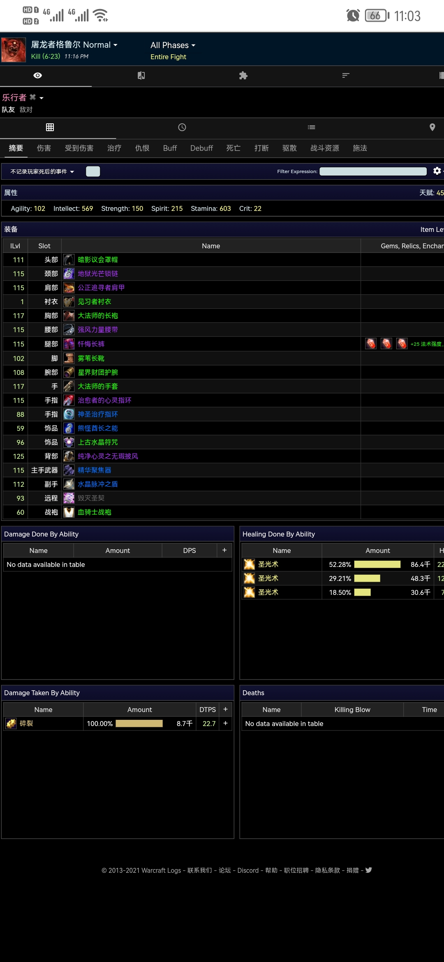Open the puzzle piece extensions tab
The width and height of the screenshot is (444, 962).
243,75
